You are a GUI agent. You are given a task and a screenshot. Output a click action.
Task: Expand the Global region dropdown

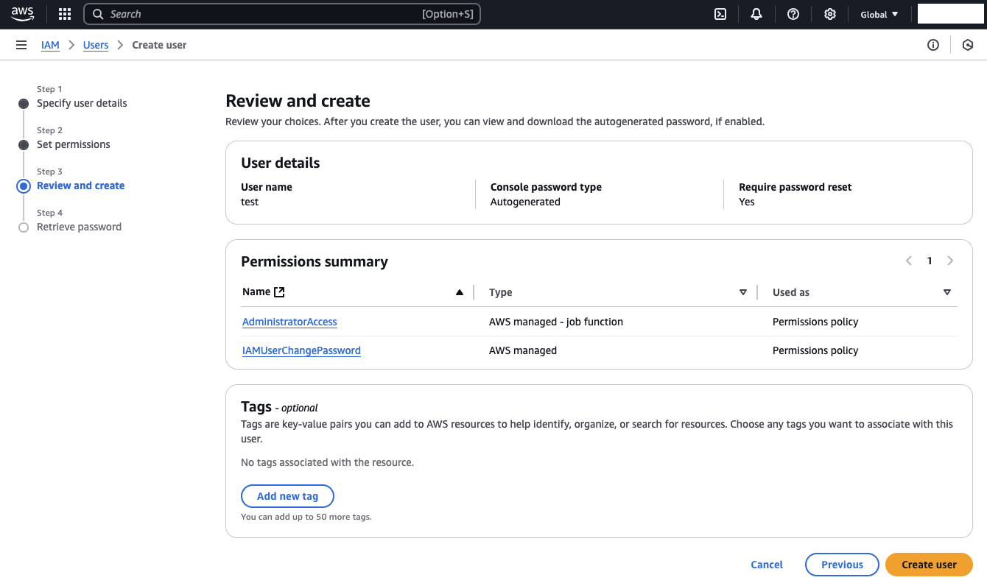pyautogui.click(x=879, y=14)
